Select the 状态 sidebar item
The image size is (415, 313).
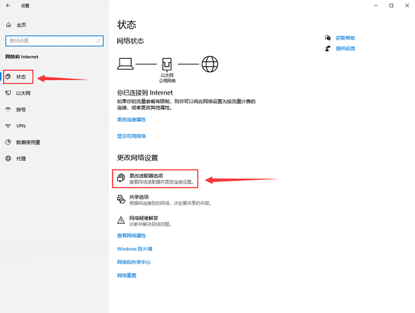point(18,77)
